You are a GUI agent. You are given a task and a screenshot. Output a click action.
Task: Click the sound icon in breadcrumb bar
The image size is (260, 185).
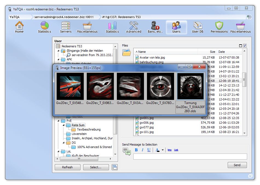click(249, 17)
